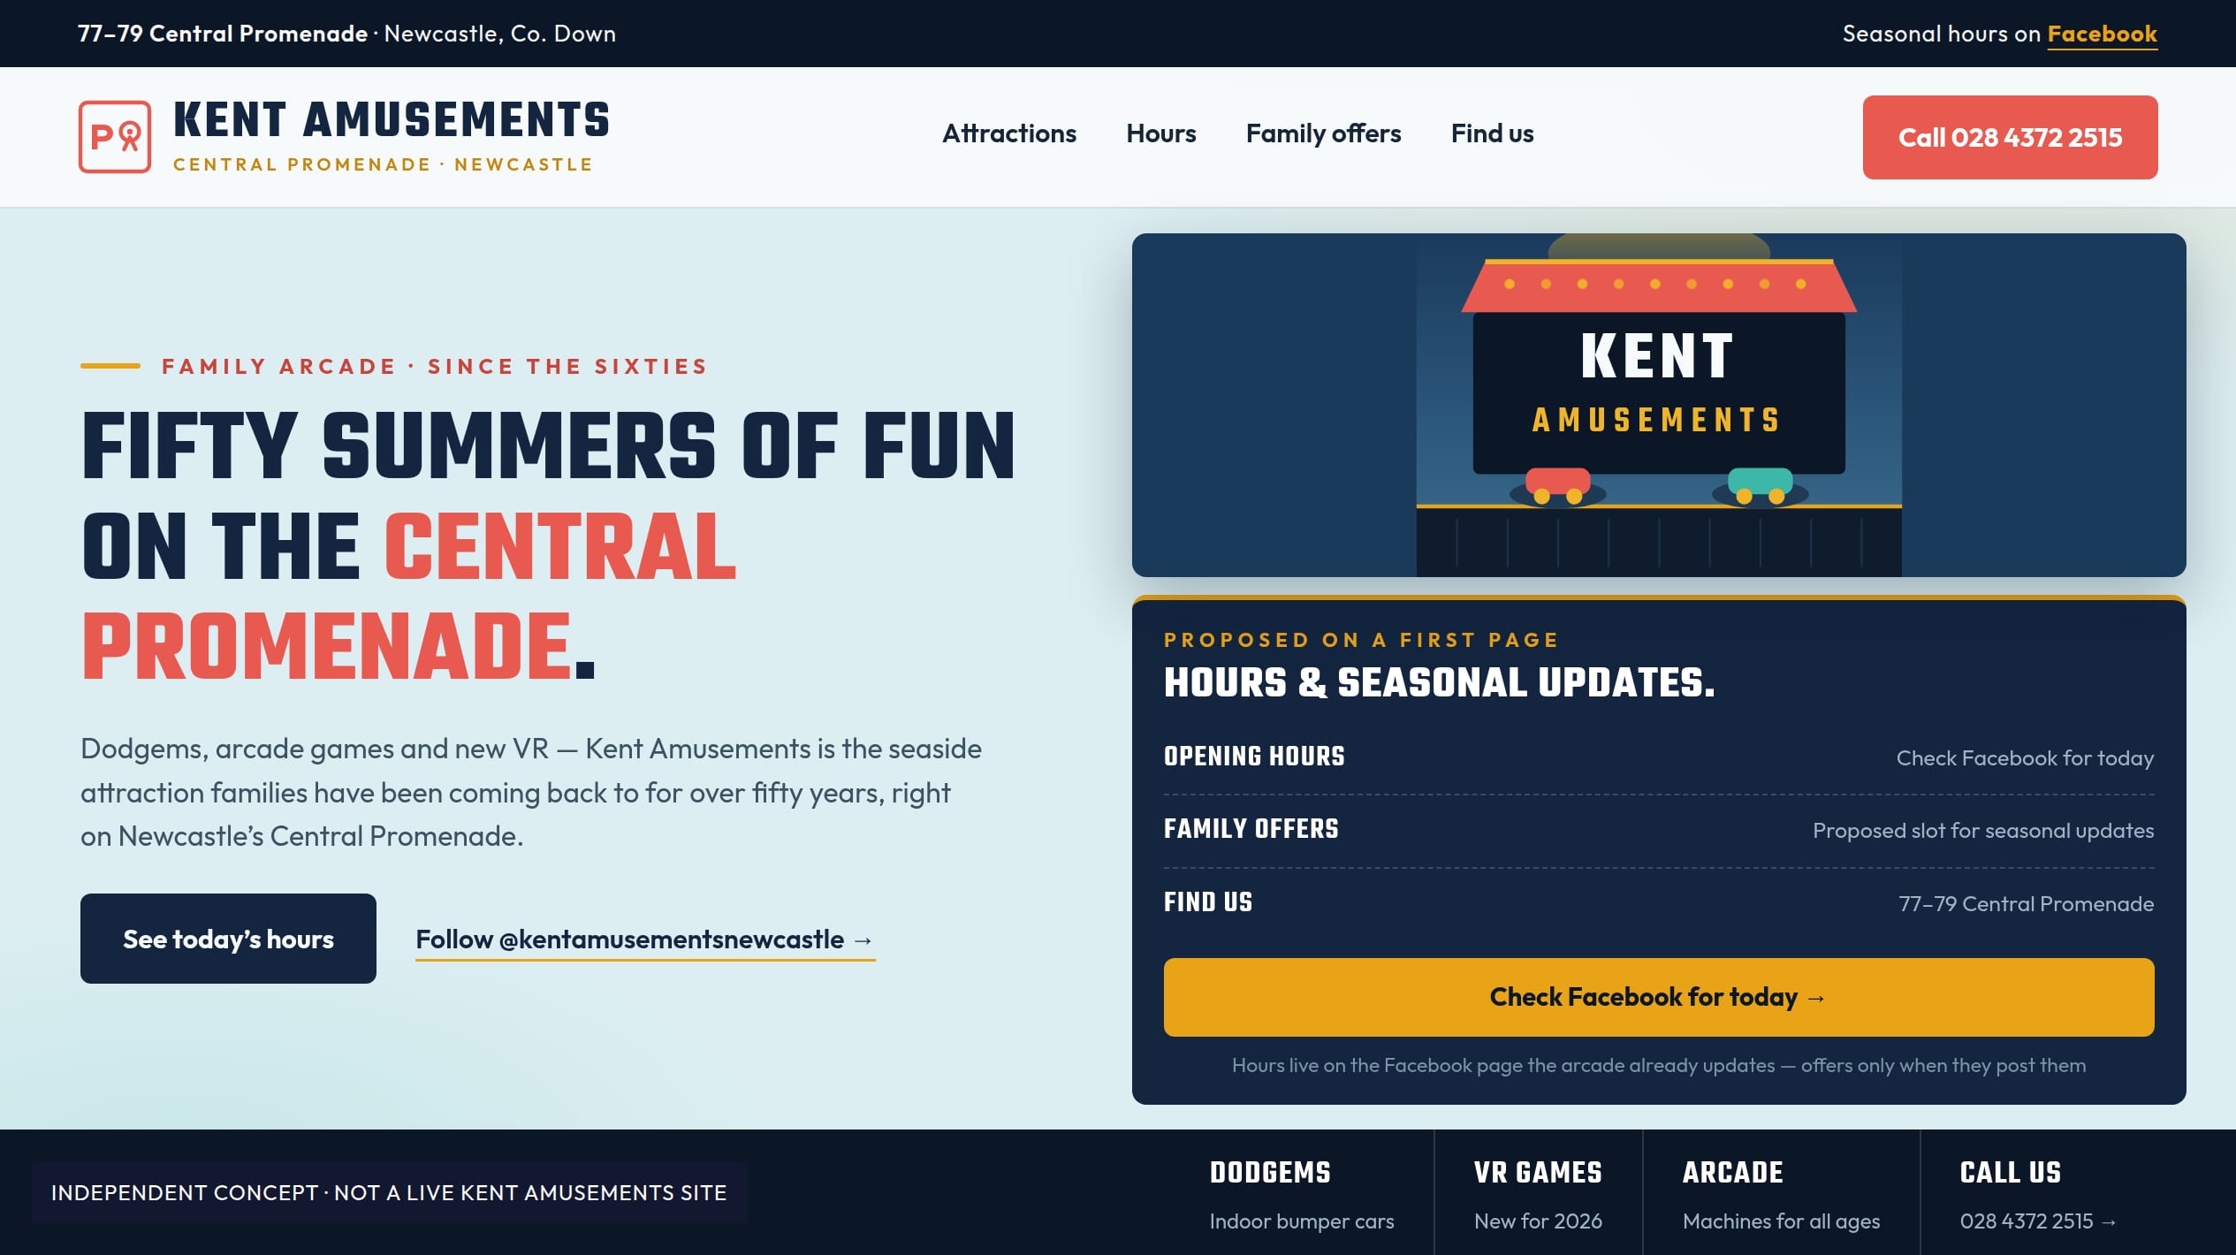Click 'Machines for all ages' footer text
Viewport: 2236px width, 1255px height.
coord(1781,1221)
